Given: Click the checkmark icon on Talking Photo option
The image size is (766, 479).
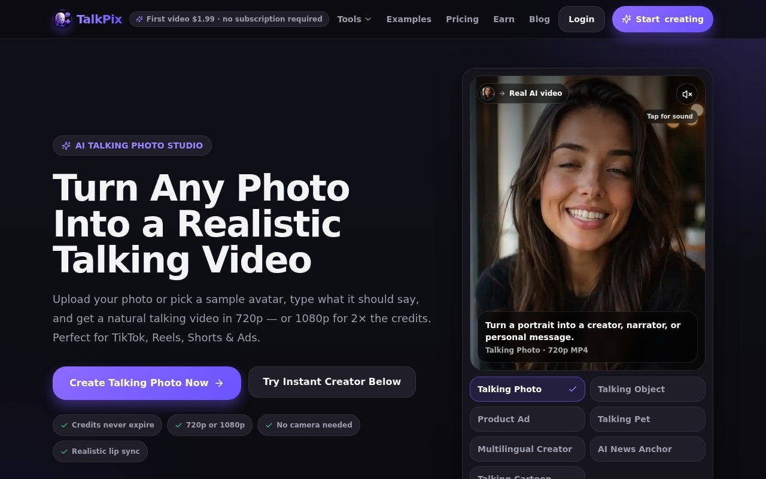Looking at the screenshot, I should [x=573, y=389].
